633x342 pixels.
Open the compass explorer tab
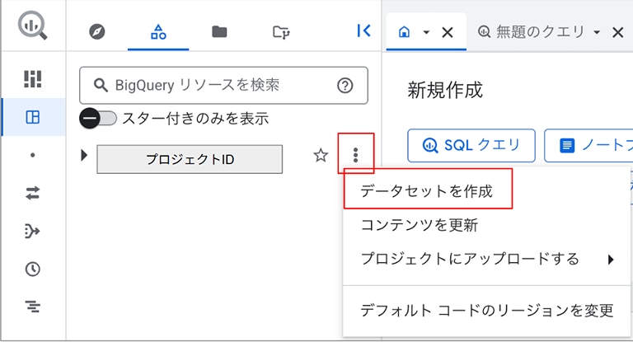97,31
